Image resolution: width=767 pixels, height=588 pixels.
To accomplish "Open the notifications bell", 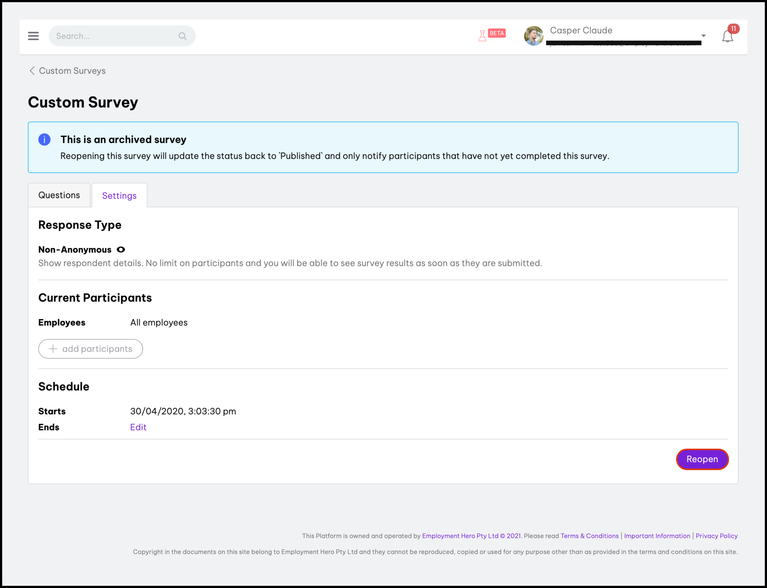I will [x=727, y=36].
